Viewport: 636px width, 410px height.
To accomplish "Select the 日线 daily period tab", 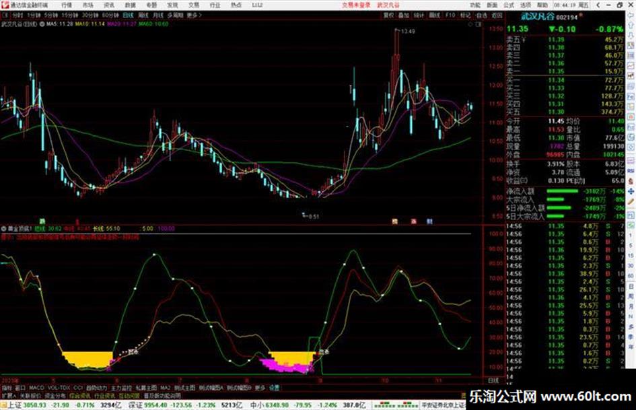I will pos(128,15).
